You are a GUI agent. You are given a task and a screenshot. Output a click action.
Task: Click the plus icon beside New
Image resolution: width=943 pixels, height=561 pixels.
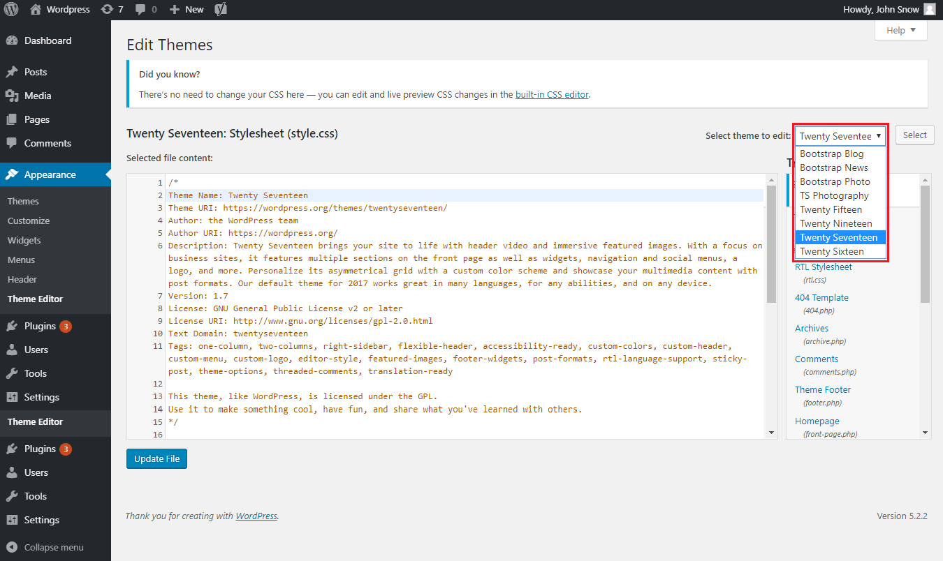tap(175, 10)
